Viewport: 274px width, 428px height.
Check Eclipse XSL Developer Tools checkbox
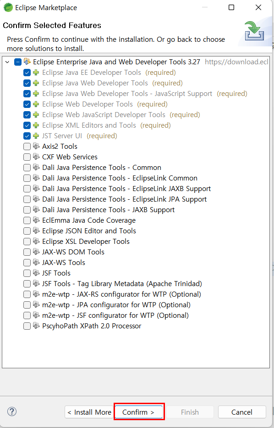click(x=27, y=242)
